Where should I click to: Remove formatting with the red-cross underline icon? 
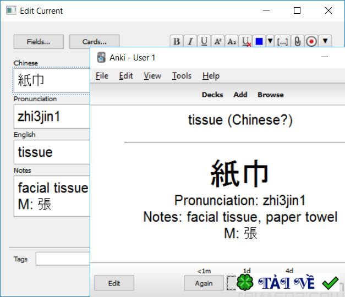246,41
